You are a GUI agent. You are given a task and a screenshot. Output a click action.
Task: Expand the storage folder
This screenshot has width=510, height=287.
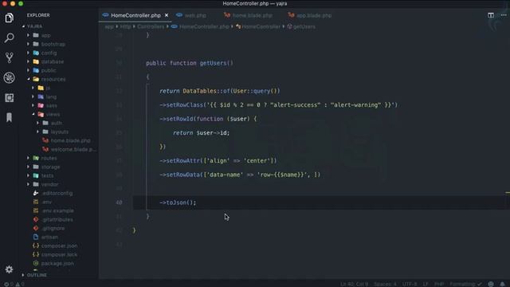coord(43,167)
